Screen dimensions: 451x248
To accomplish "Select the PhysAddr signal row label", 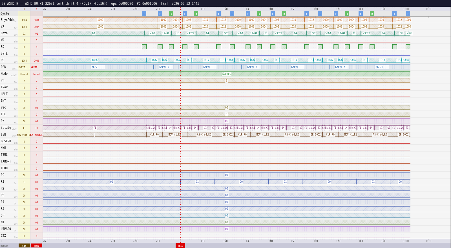I will click(x=7, y=20).
